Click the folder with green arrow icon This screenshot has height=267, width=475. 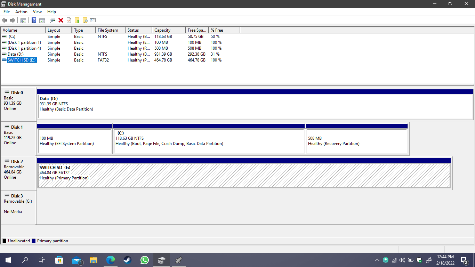[x=77, y=20]
